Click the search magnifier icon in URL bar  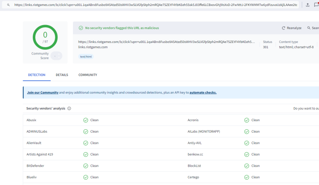point(9,5)
